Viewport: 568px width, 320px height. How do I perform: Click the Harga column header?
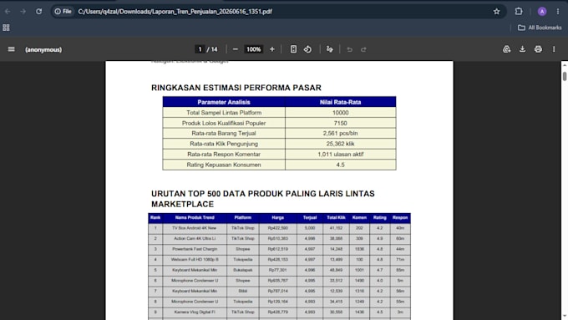[x=278, y=218]
